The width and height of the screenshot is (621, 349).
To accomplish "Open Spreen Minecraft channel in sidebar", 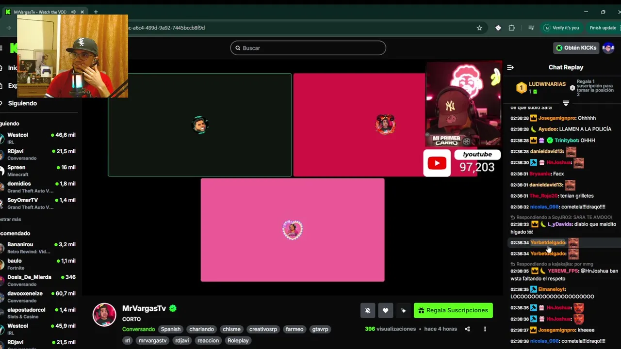I will pos(39,171).
